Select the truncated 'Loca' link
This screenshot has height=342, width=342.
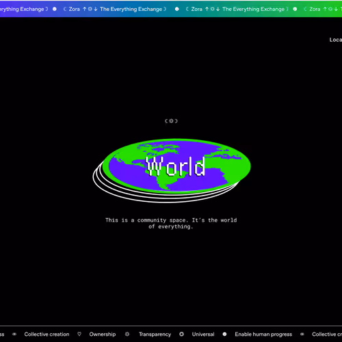click(336, 40)
